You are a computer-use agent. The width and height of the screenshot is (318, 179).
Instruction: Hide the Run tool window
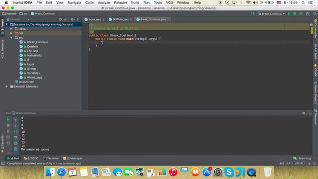[x=310, y=113]
